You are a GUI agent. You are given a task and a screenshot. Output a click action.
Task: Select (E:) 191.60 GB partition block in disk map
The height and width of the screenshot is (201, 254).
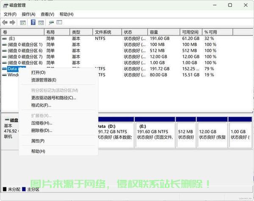click(x=155, y=132)
